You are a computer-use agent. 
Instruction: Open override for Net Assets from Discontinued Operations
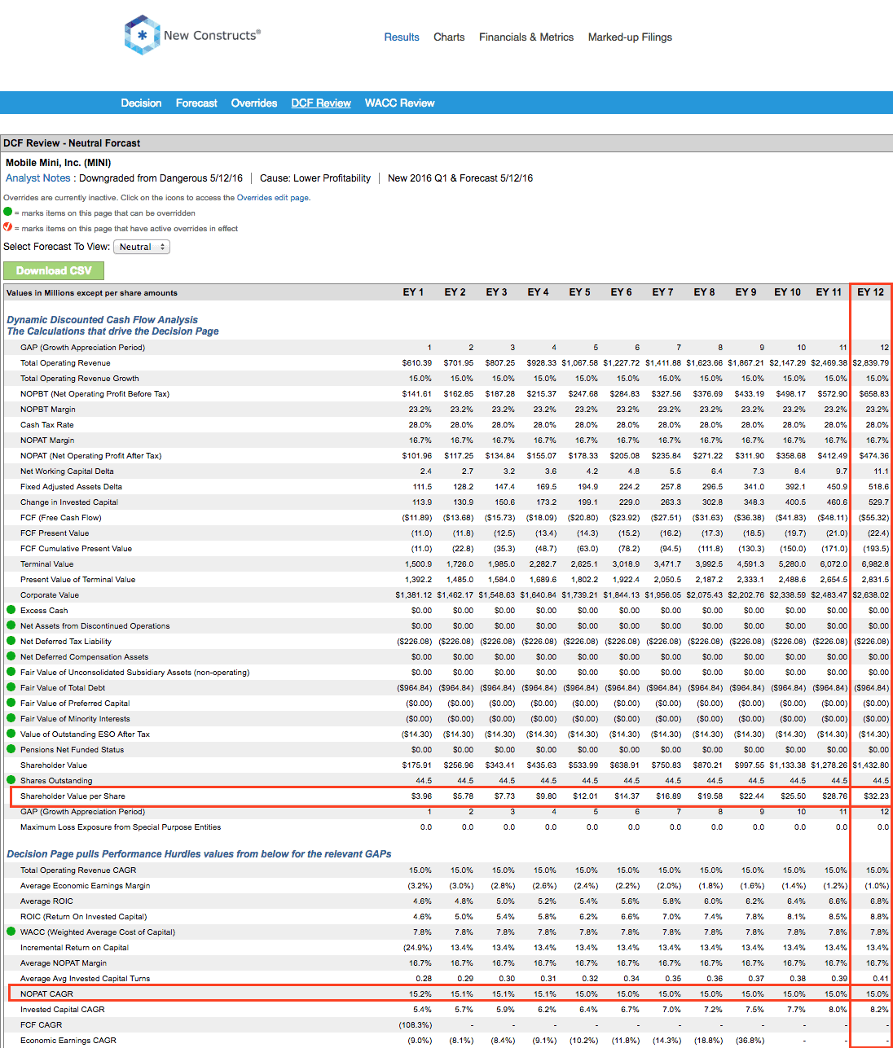point(11,625)
